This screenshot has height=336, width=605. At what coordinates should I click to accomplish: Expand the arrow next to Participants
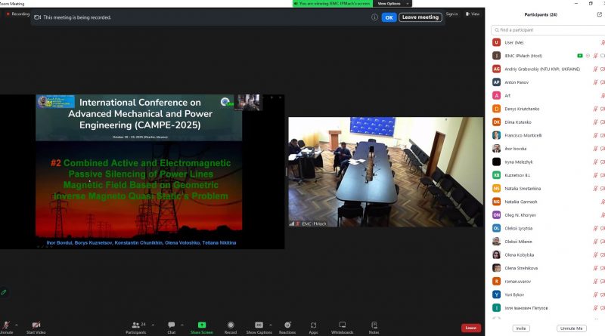(153, 325)
